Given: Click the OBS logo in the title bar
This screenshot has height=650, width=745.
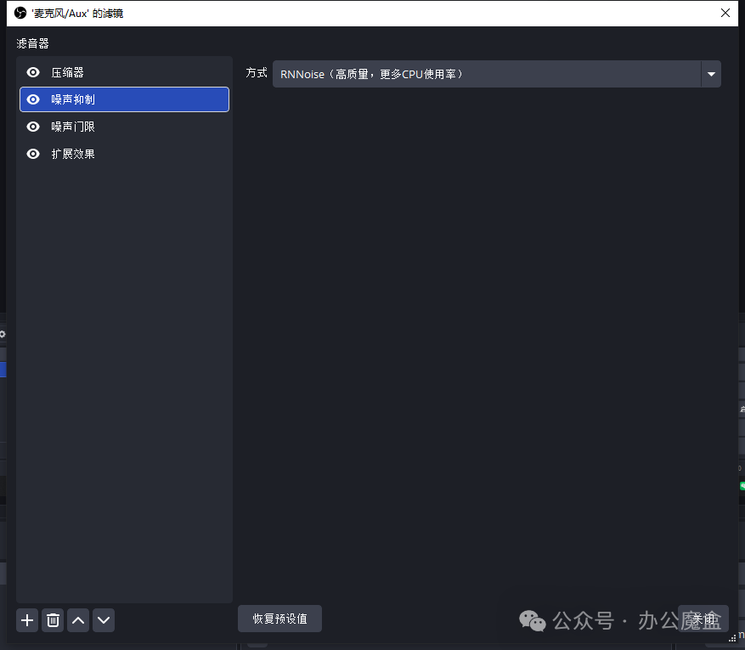Looking at the screenshot, I should coord(20,13).
